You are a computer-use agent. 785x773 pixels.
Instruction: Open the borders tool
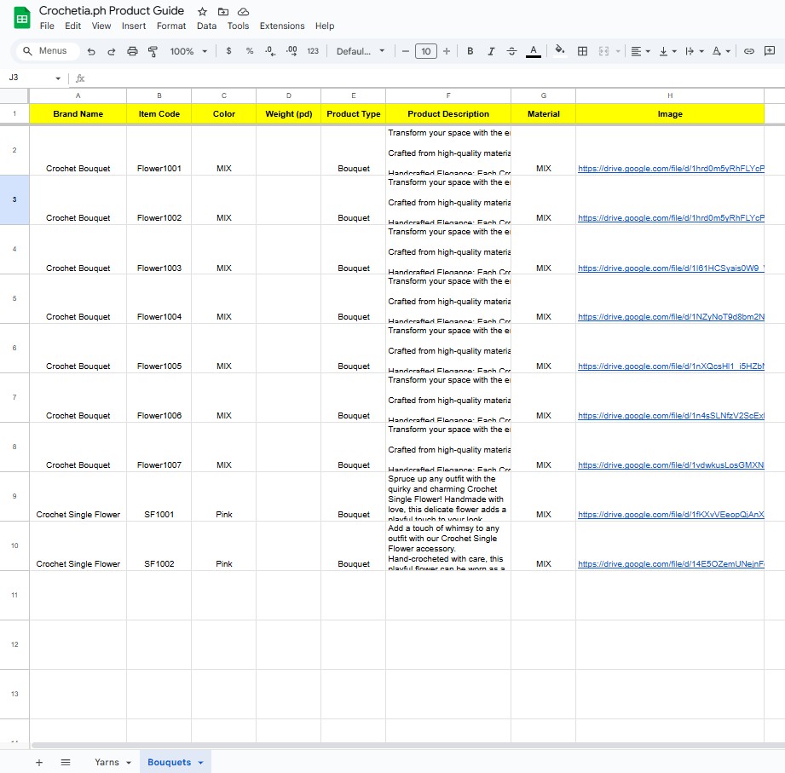coord(582,51)
